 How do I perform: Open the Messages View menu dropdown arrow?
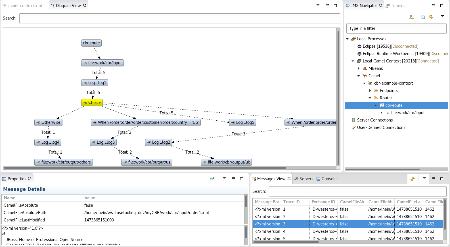[424, 178]
